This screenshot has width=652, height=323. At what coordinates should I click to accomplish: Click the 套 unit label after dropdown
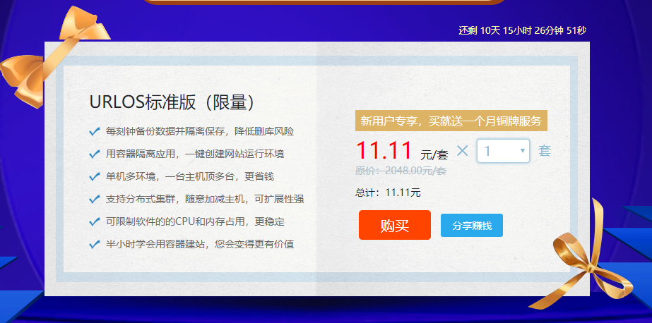click(545, 151)
